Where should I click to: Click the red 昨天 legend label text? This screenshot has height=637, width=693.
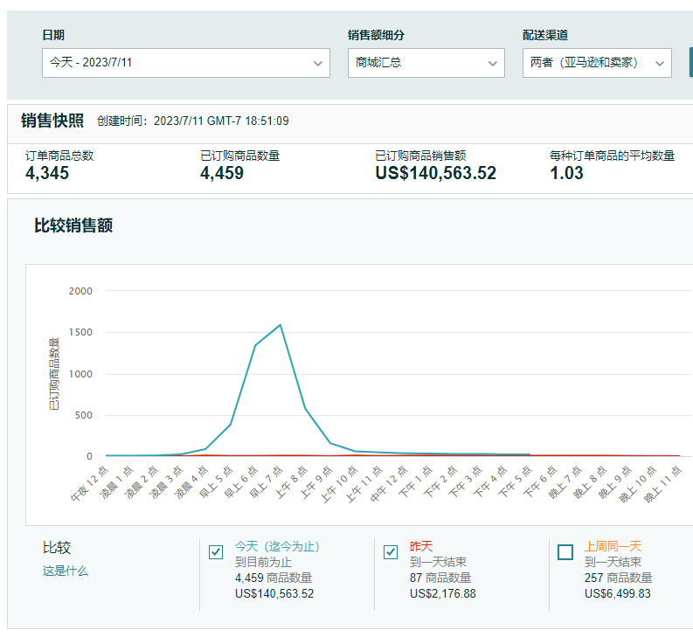tap(420, 546)
